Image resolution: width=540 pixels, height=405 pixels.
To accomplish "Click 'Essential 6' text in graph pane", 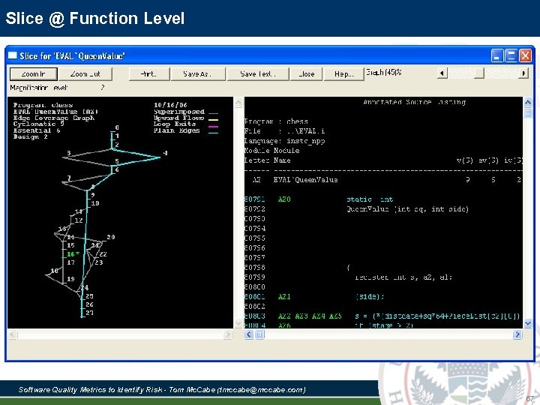I will click(x=37, y=130).
